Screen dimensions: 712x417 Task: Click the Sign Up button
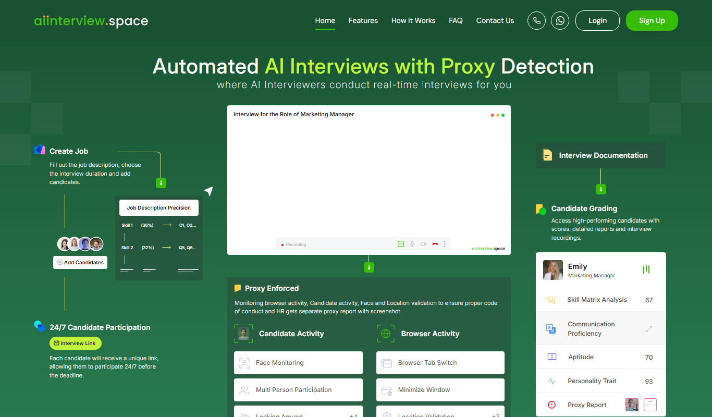[x=652, y=20]
